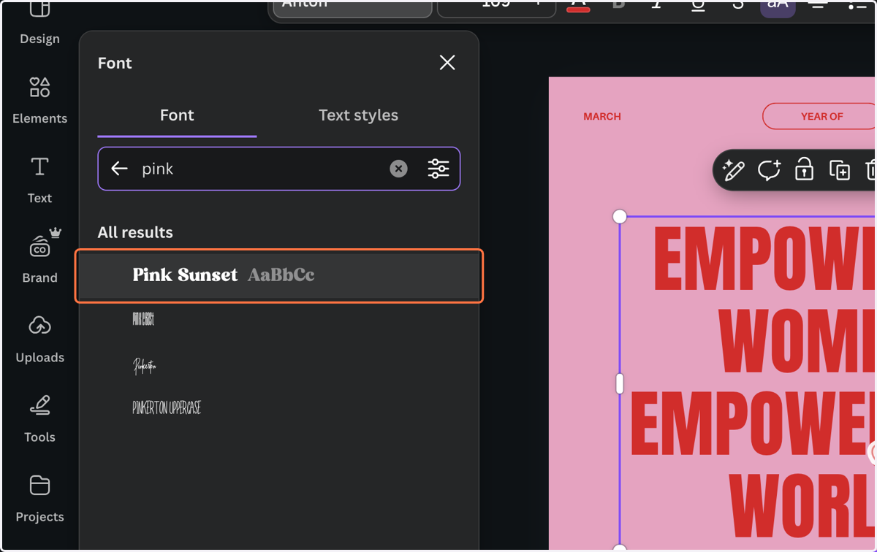Viewport: 877px width, 552px height.
Task: Add a comment via floating toolbar
Action: [x=769, y=170]
